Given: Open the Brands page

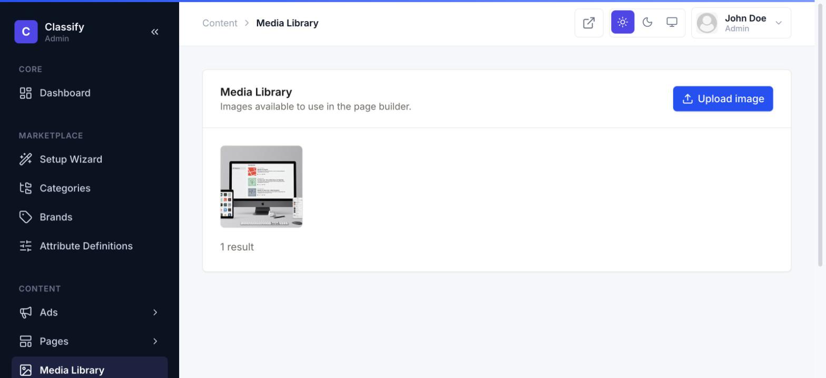Looking at the screenshot, I should coord(90,217).
